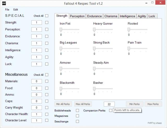167x128 pixels.
Task: Click the Rooted perk slider
Action: [x=138, y=30]
